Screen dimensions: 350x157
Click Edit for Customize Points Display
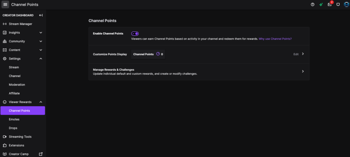tap(298, 54)
